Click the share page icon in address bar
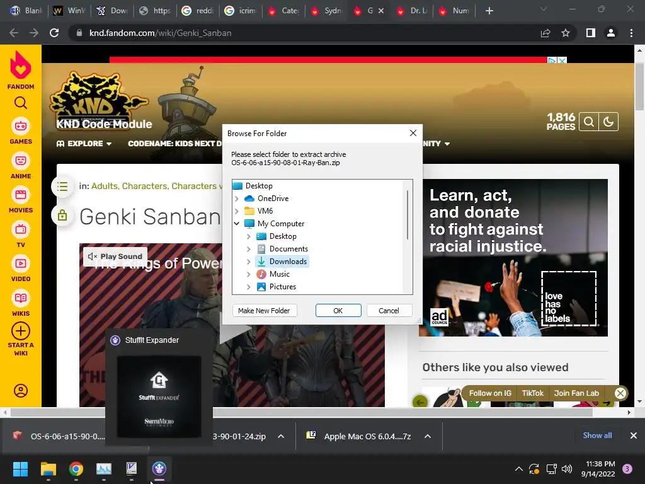 tap(545, 33)
